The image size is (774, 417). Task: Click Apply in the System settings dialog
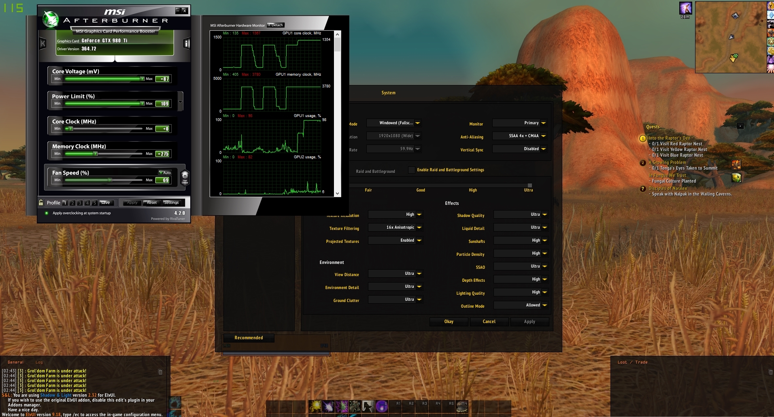[x=529, y=321]
